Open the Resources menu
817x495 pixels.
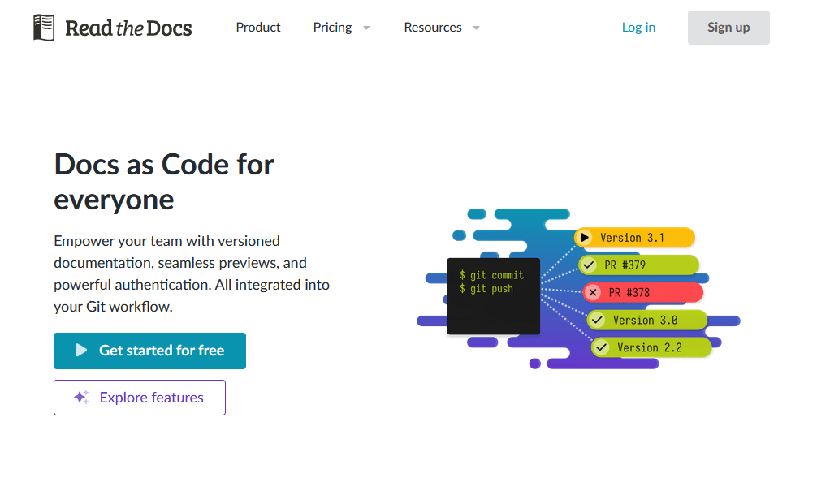pyautogui.click(x=433, y=28)
